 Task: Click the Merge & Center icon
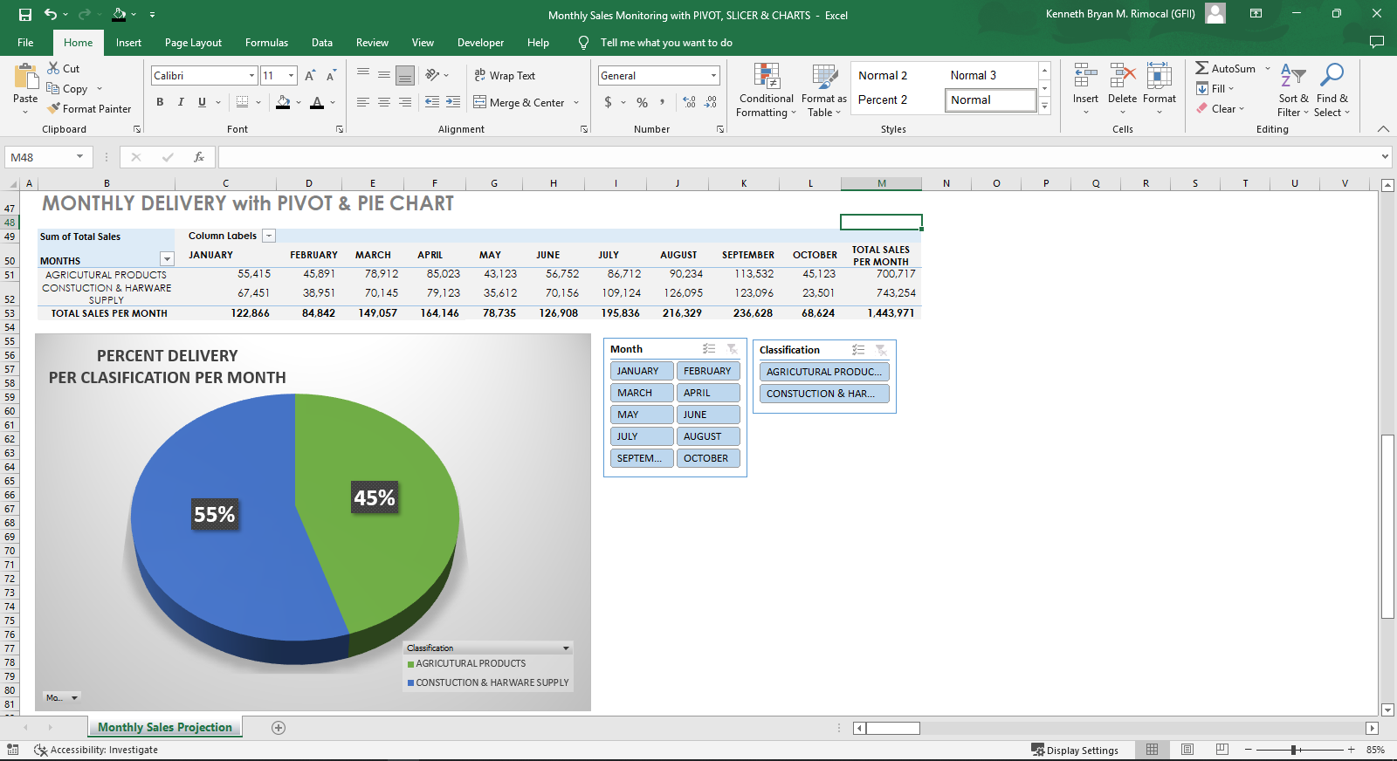click(480, 102)
